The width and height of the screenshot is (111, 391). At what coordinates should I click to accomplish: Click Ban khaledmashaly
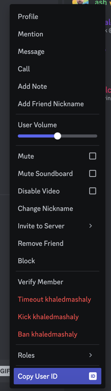pyautogui.click(x=58, y=334)
